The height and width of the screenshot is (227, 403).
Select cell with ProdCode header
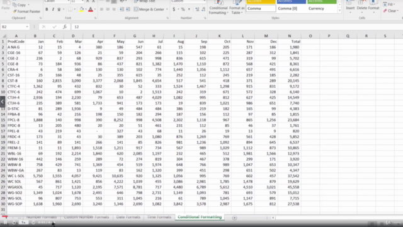click(x=16, y=42)
